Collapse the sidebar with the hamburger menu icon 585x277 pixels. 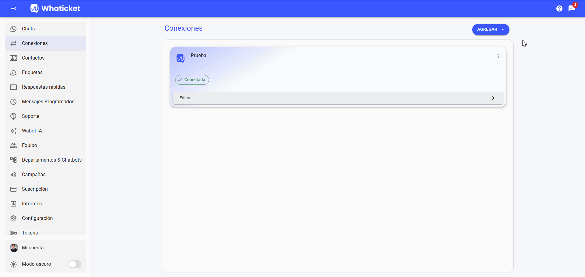13,9
